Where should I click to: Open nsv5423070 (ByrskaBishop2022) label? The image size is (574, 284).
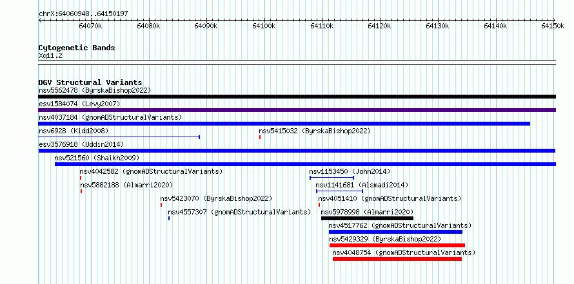click(216, 198)
